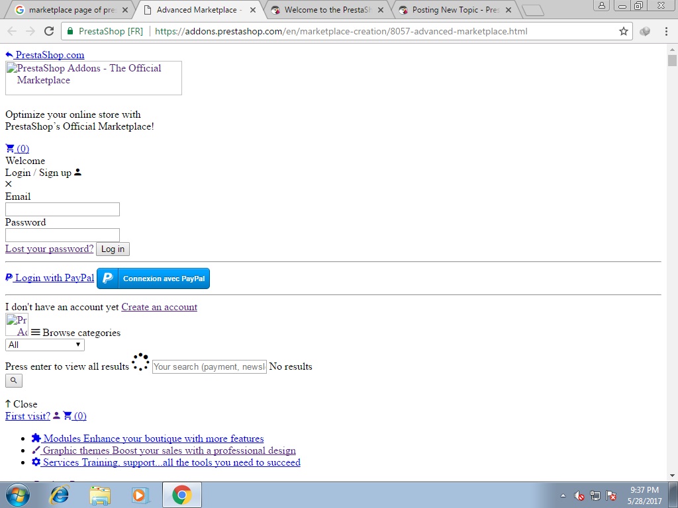Click the muted volume icon in the system tray
This screenshot has width=678, height=508.
(579, 495)
